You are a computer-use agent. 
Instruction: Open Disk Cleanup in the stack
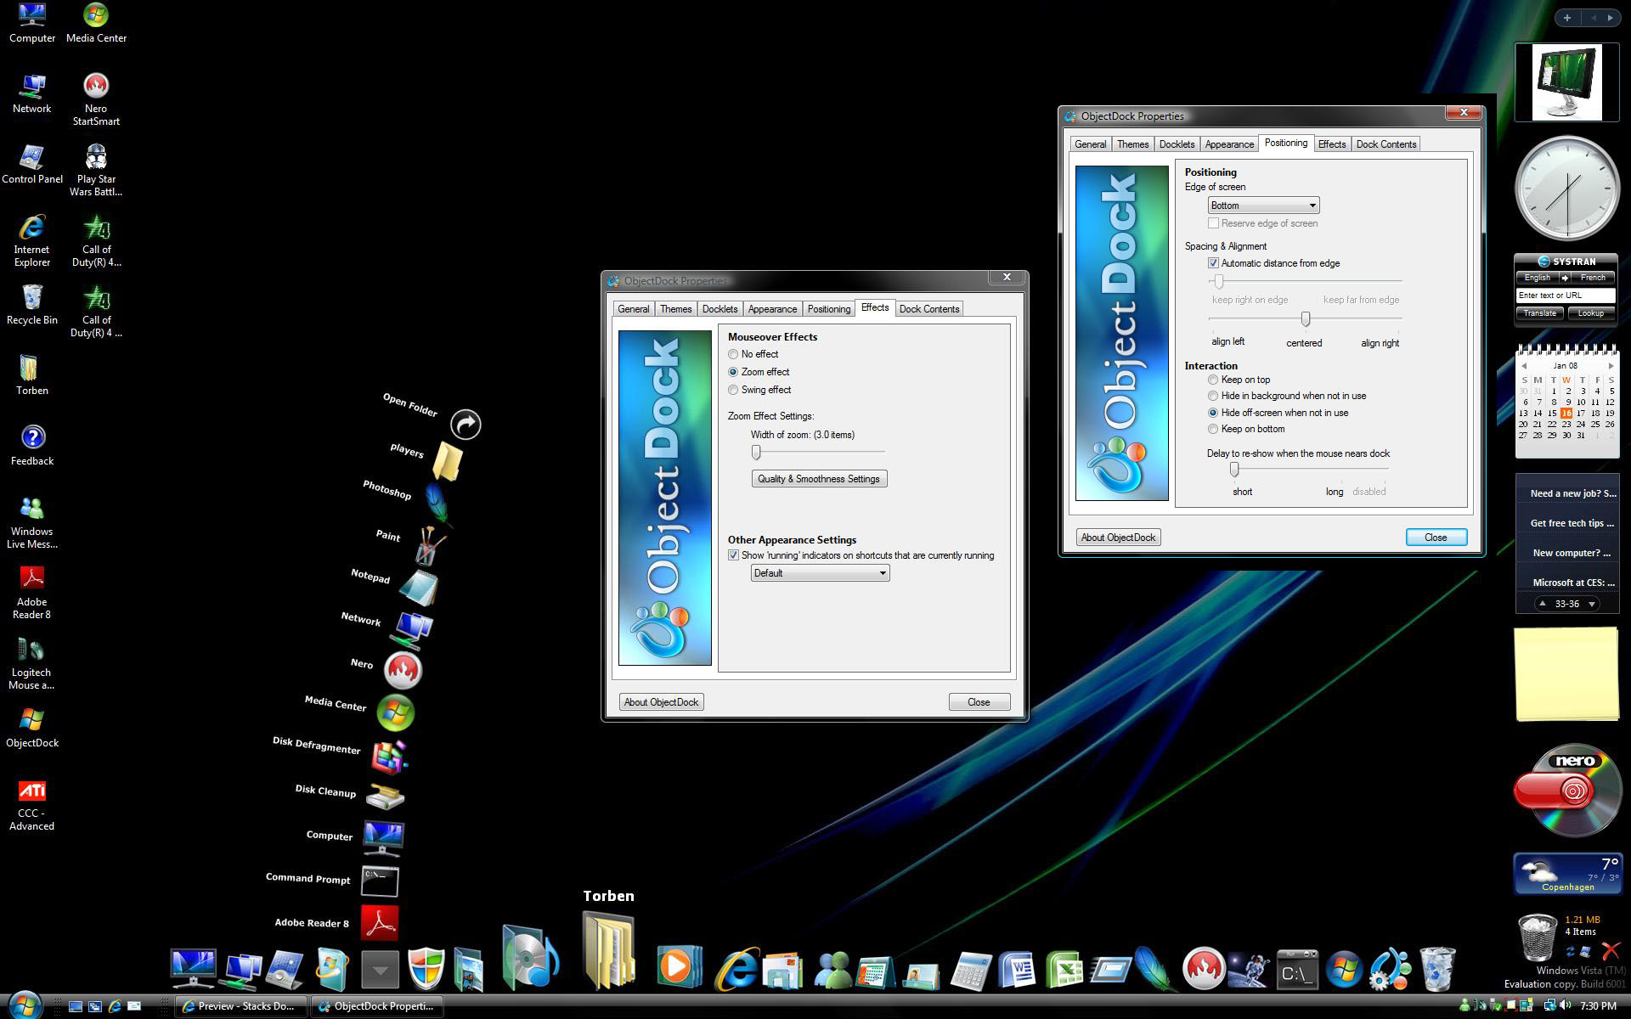[385, 797]
